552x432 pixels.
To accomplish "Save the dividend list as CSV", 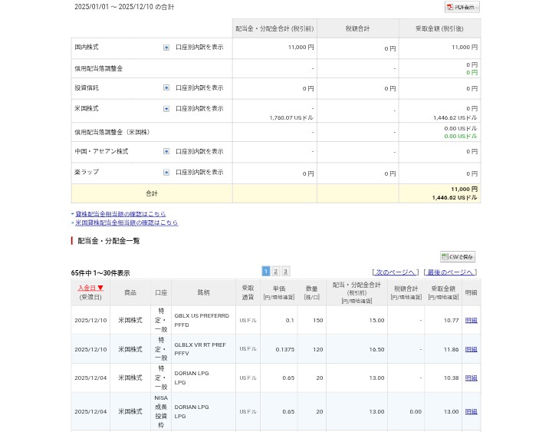I will (458, 257).
